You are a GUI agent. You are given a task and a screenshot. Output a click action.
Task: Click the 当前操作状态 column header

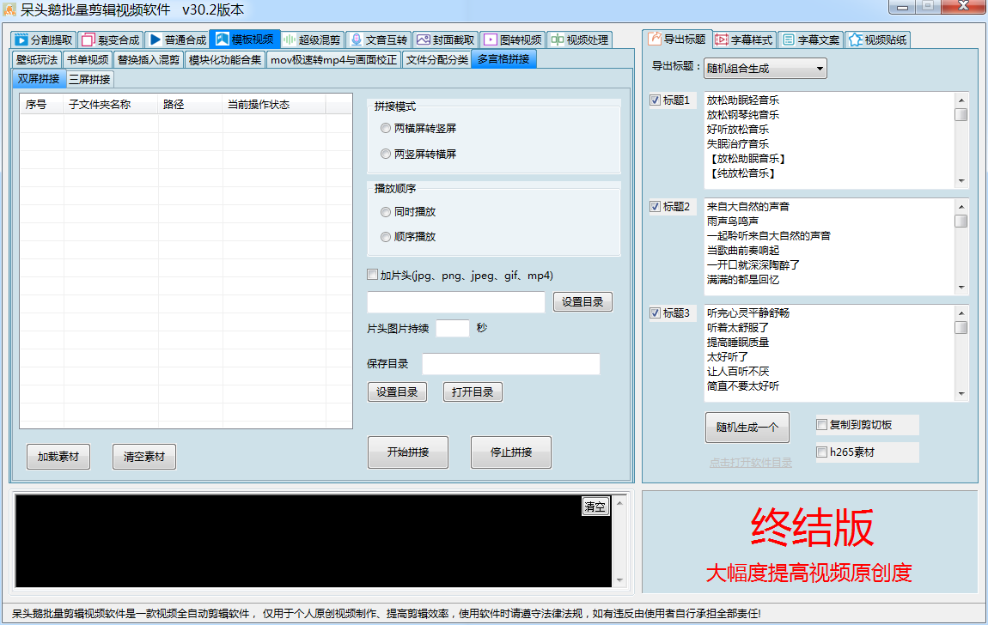[x=274, y=105]
